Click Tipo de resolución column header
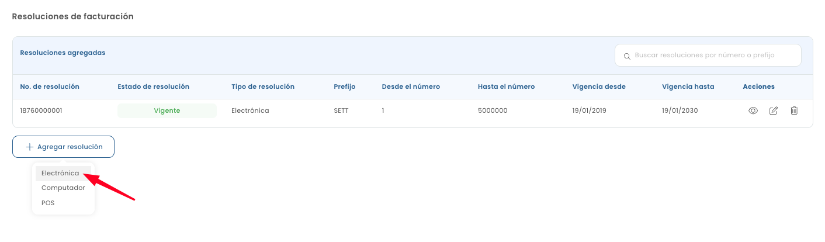825x242 pixels. point(263,87)
